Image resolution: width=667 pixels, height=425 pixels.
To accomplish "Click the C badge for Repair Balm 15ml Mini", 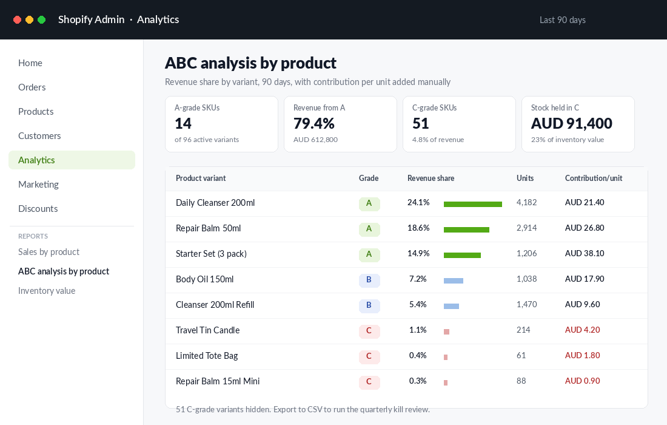I will [369, 382].
